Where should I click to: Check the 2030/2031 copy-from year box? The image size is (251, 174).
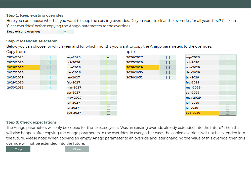[49, 88]
